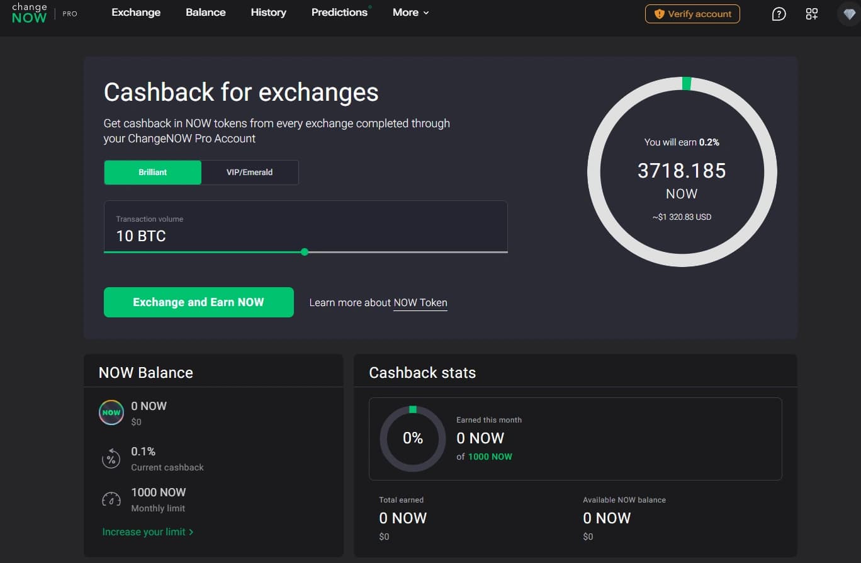The image size is (861, 563).
Task: Click the shield icon in Verify account
Action: coord(660,14)
